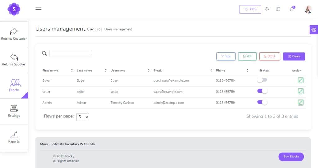This screenshot has height=168, width=318.
Task: Toggle fullscreen with the arrows icon
Action: [266, 9]
